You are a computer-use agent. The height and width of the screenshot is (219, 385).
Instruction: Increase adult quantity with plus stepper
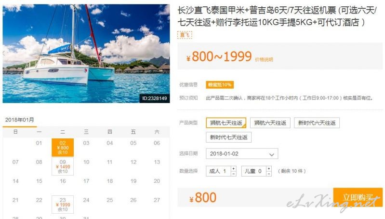pos(234,169)
